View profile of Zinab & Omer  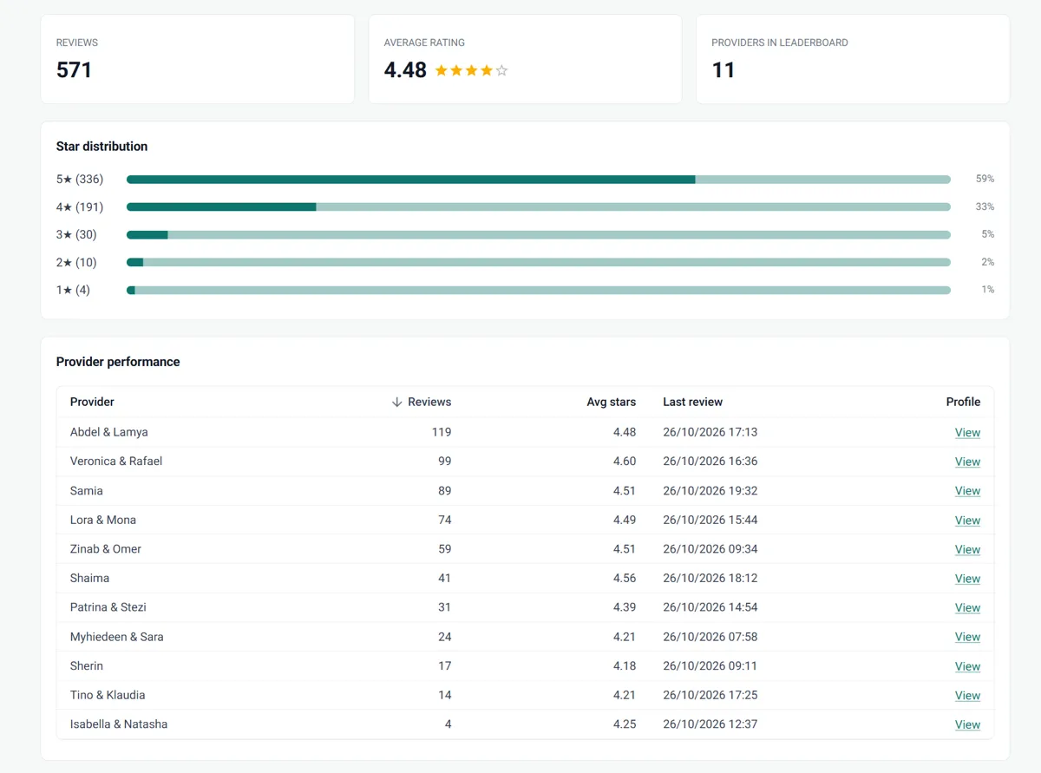pyautogui.click(x=967, y=549)
